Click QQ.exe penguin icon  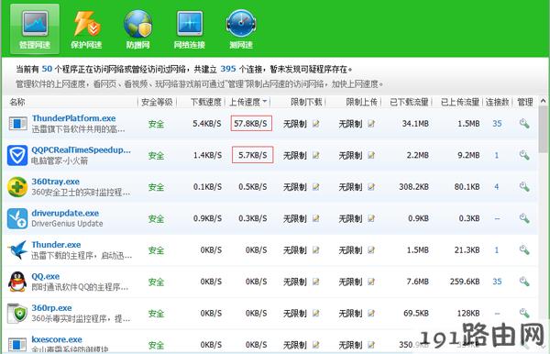pos(17,282)
